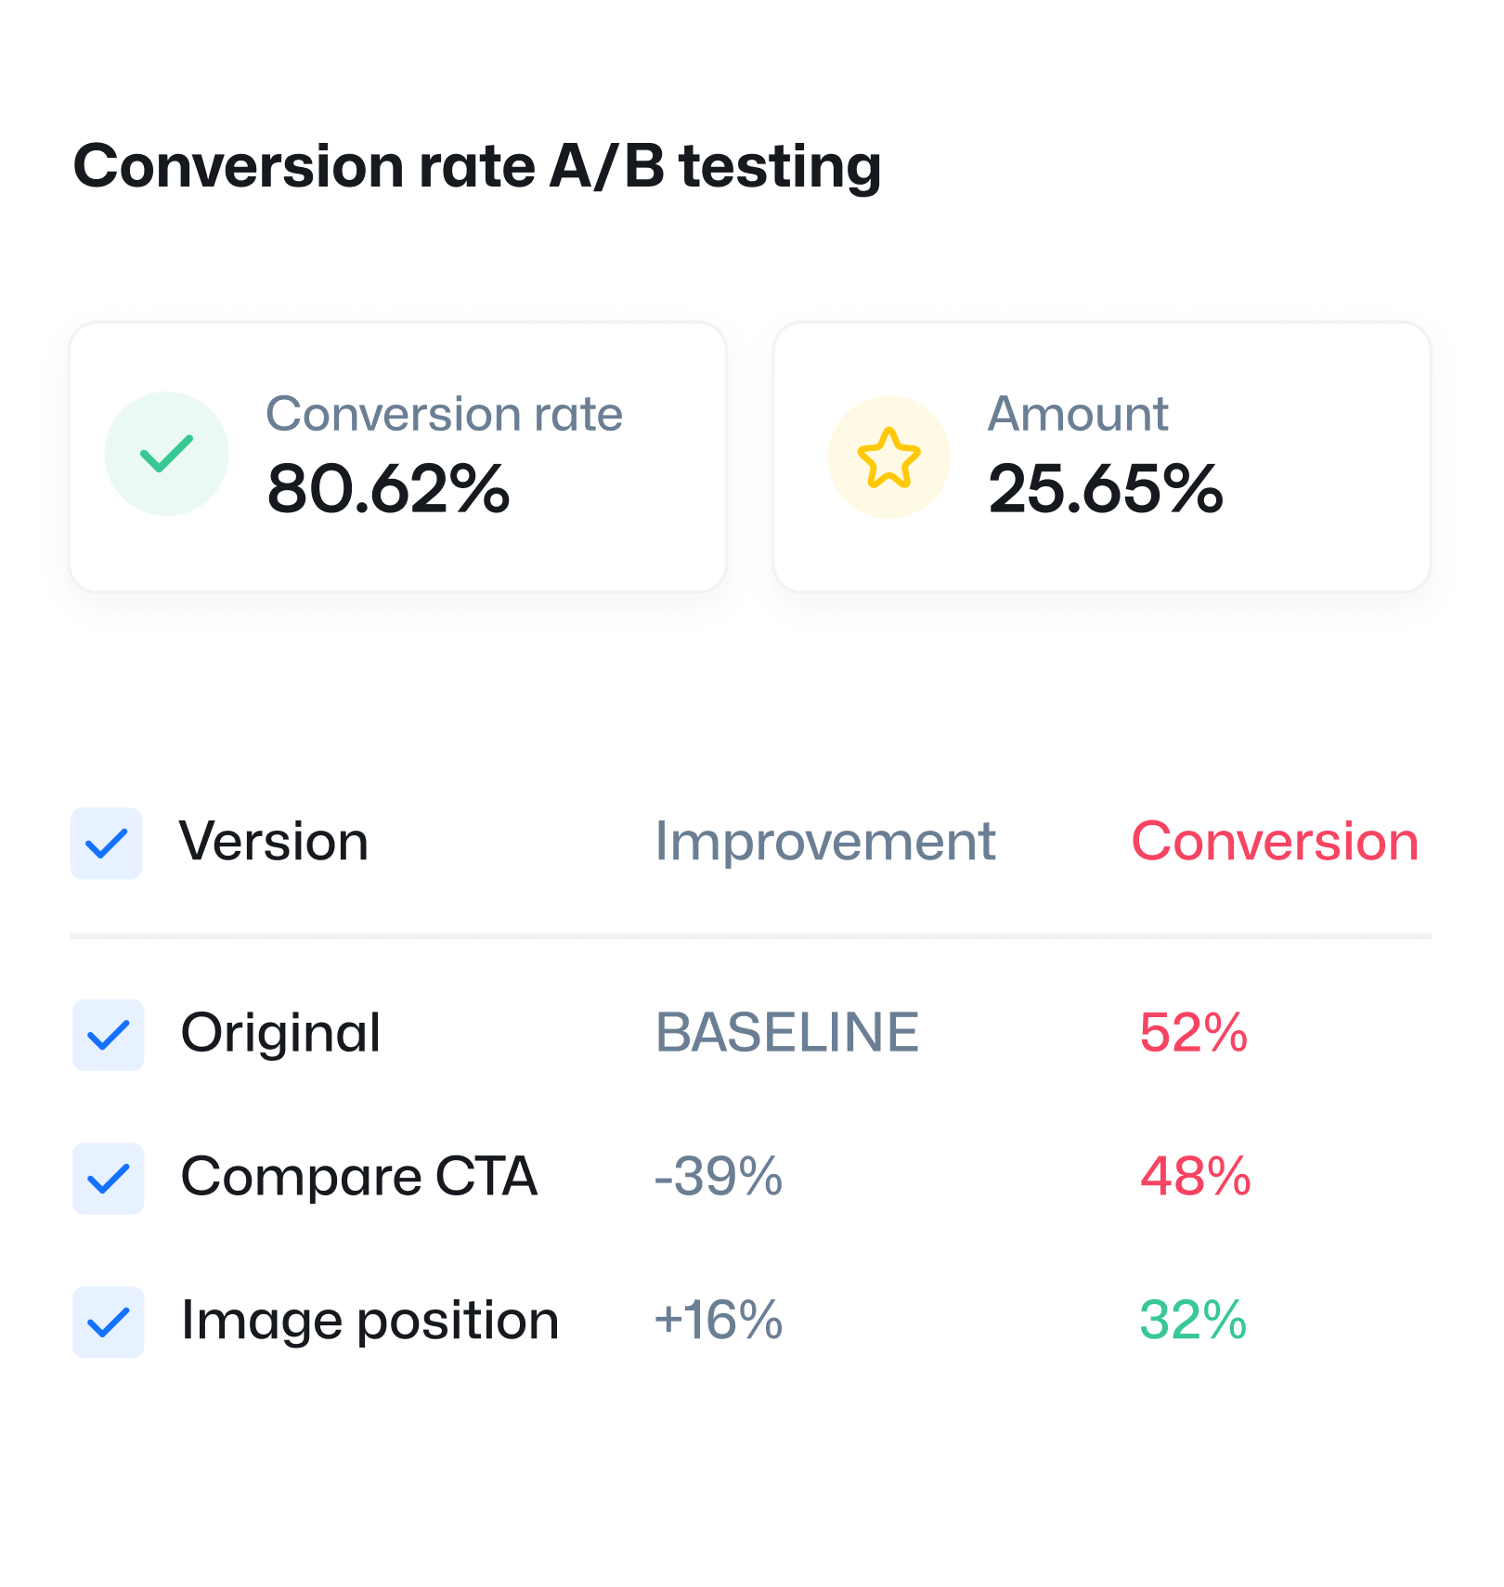1504x1587 pixels.
Task: Click the checkmark in the Version header
Action: click(x=107, y=843)
